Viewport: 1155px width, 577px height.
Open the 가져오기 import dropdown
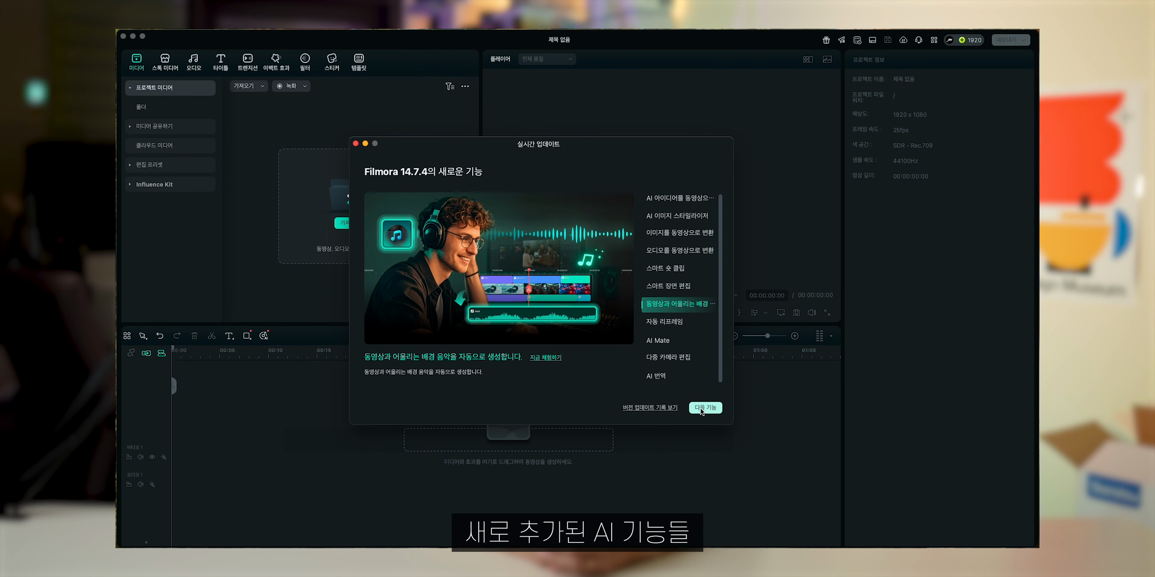coord(249,86)
